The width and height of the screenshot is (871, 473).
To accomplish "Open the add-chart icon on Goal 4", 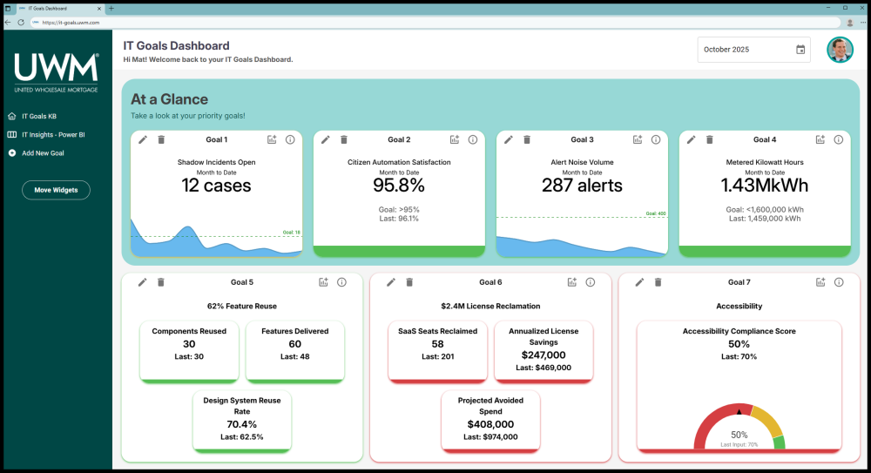I will point(820,139).
